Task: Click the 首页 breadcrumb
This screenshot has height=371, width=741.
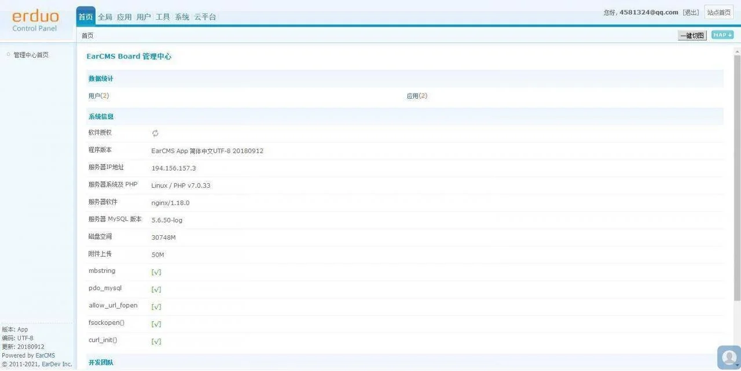Action: click(x=87, y=36)
